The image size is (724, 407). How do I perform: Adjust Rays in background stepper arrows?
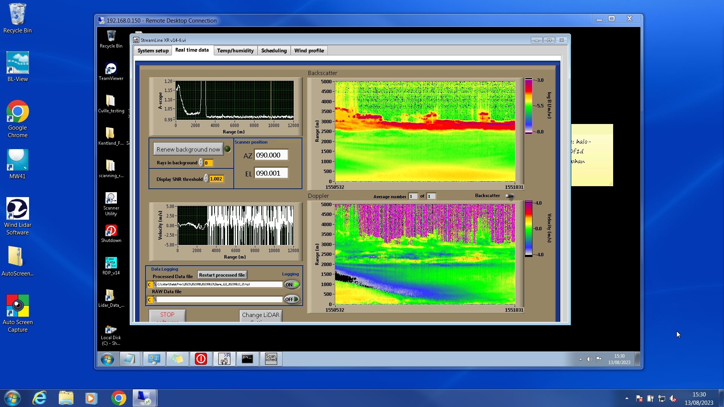coord(201,163)
